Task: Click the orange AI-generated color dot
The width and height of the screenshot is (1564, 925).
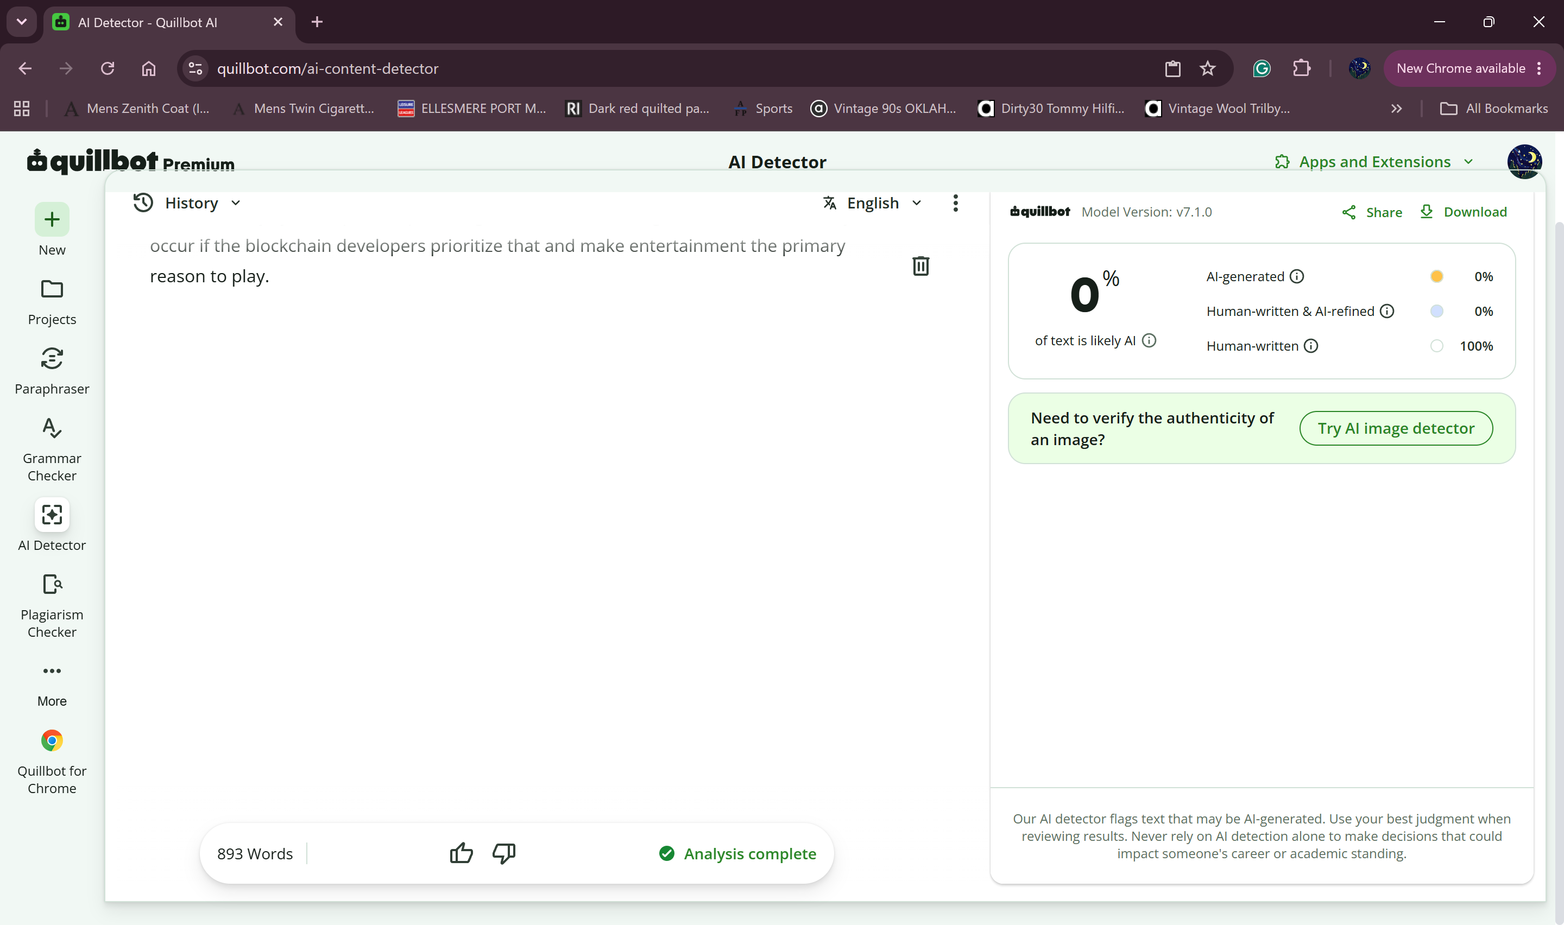Action: coord(1436,276)
